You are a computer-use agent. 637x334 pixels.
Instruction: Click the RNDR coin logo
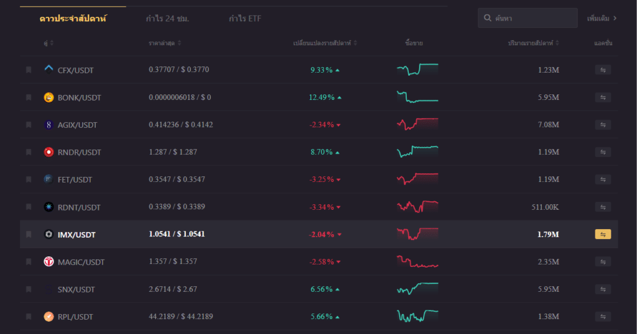click(49, 152)
